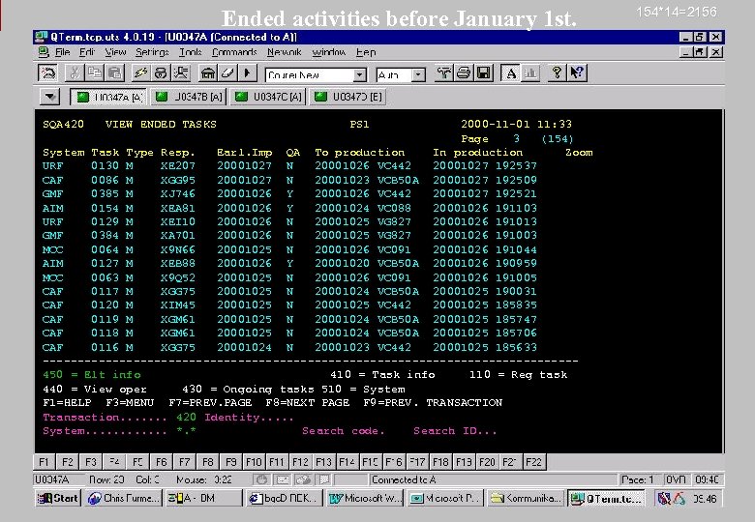
Task: Open the Commands menu
Action: point(234,52)
